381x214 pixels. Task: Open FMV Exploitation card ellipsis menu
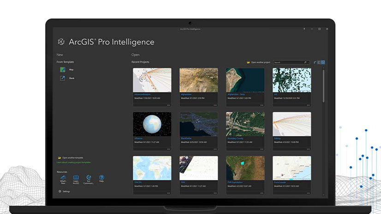pyautogui.click(x=262, y=193)
